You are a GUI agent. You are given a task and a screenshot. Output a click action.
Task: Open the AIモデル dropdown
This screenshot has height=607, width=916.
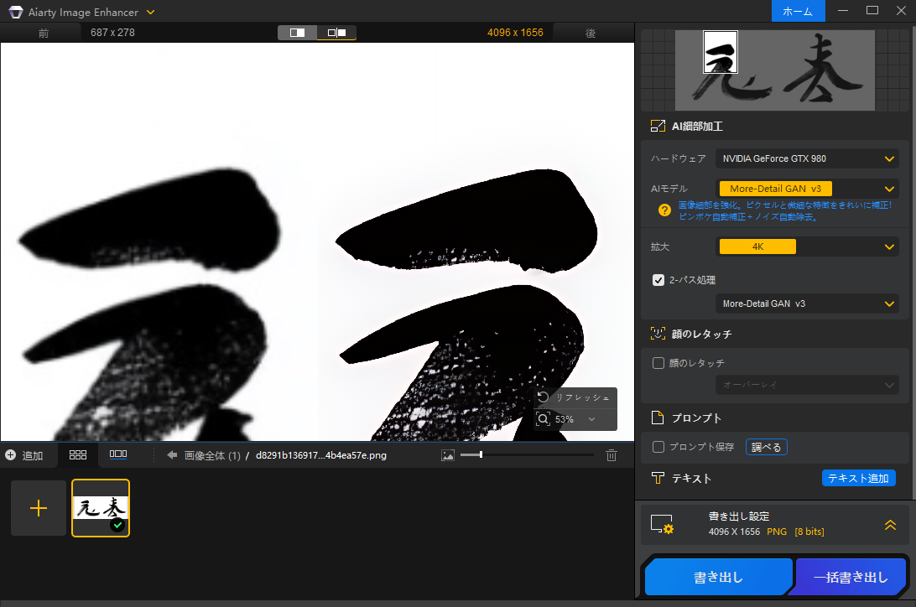coord(807,189)
